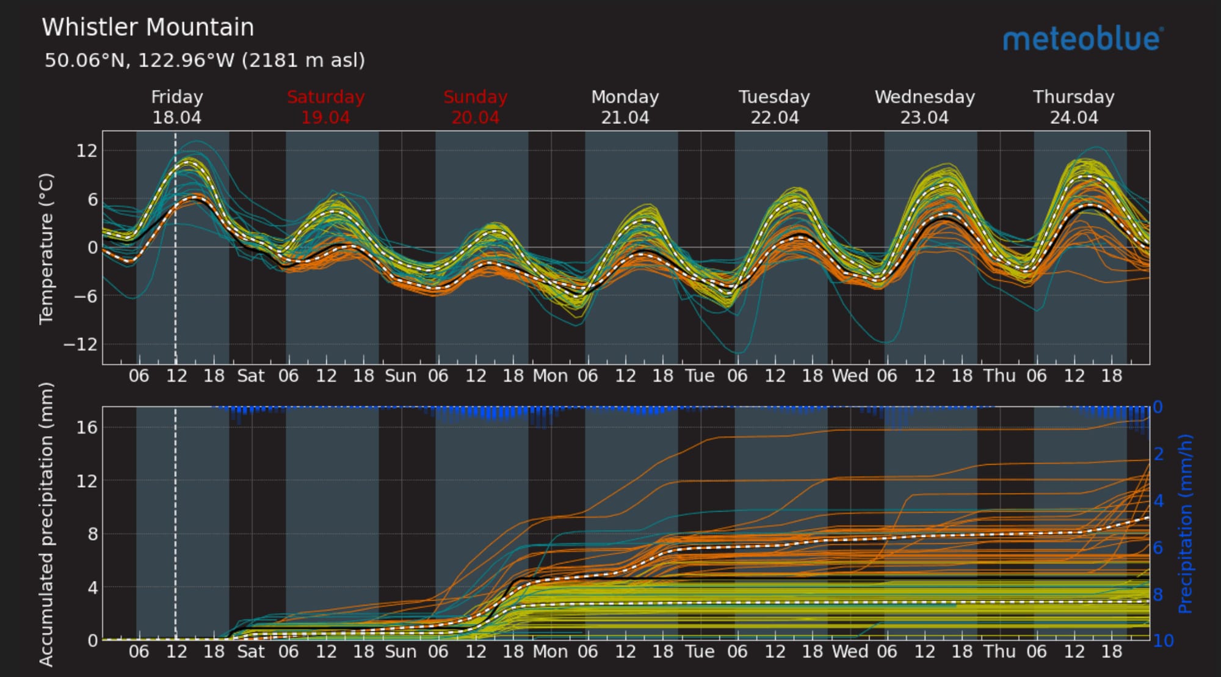Click the Thursday afternoon temperature peak
The width and height of the screenshot is (1221, 677).
tap(1088, 176)
